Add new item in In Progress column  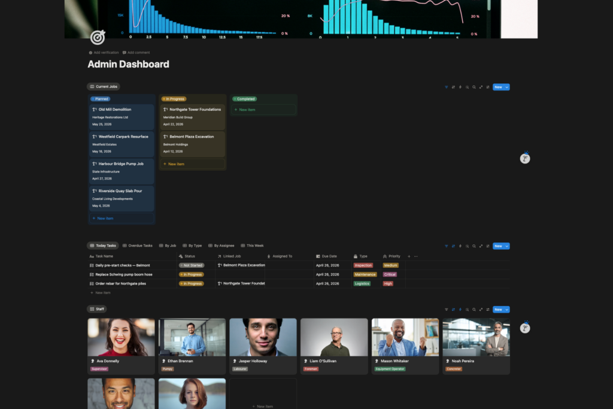(x=193, y=164)
